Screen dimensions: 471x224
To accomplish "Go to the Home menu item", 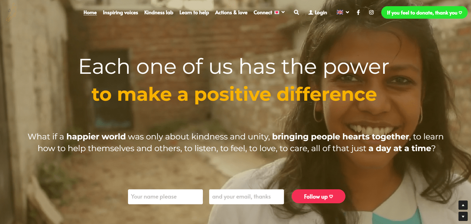I will [x=90, y=13].
